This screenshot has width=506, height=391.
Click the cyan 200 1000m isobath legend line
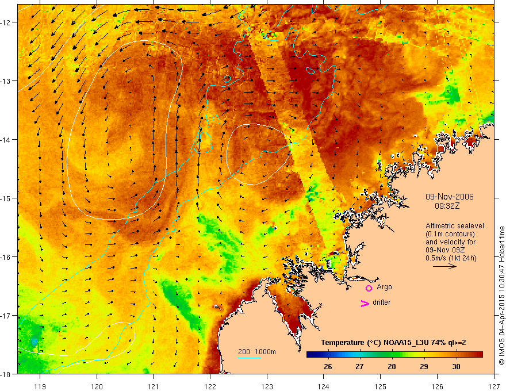tap(250, 358)
